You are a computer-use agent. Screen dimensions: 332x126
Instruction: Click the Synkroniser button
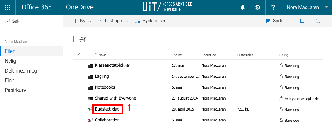pos(150,21)
